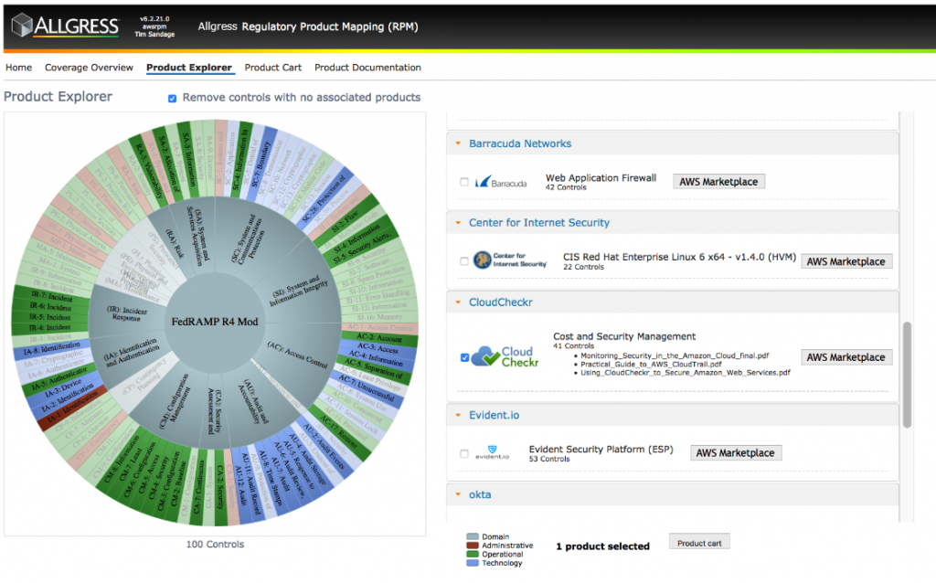The height and width of the screenshot is (583, 936).
Task: Select (IA): Identification and Authentication segment
Action: 132,353
